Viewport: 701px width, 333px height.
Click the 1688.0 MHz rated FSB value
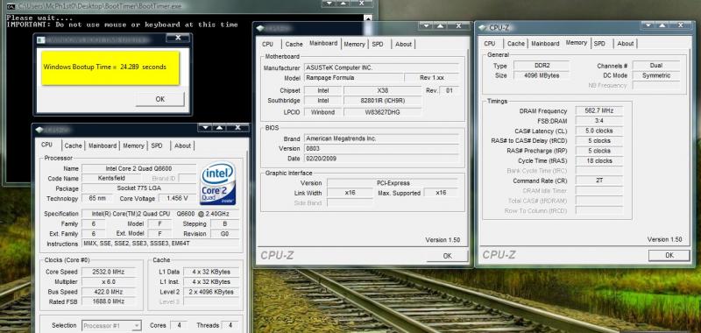click(x=109, y=301)
